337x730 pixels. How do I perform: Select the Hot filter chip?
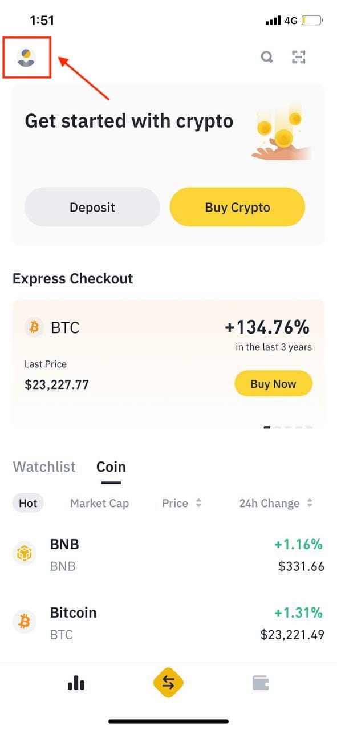[28, 503]
